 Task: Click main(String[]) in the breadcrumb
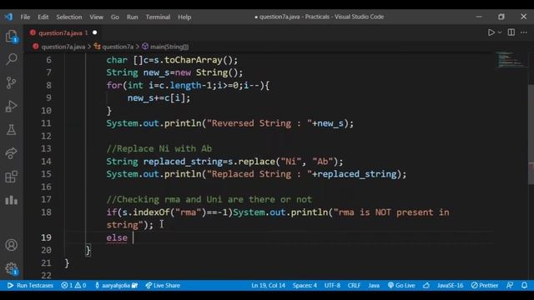coord(169,47)
